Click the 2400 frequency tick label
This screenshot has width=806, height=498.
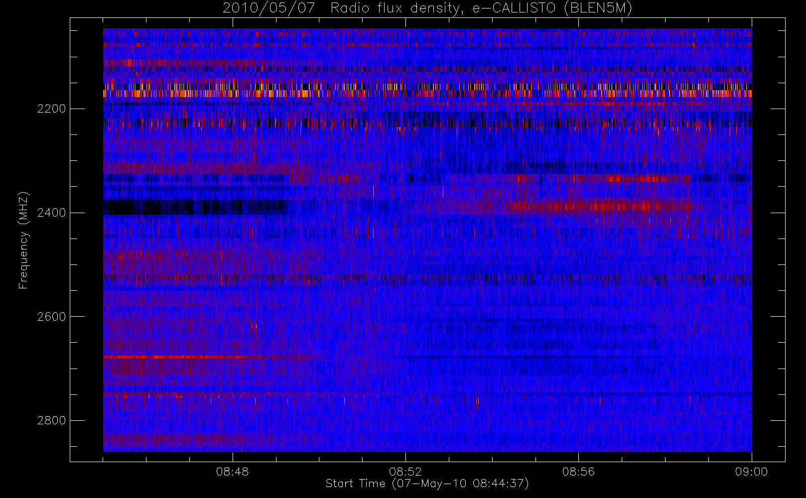(x=51, y=213)
